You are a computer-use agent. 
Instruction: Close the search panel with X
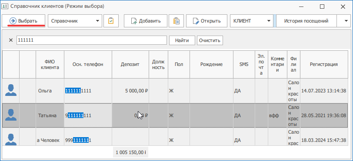click(10, 40)
